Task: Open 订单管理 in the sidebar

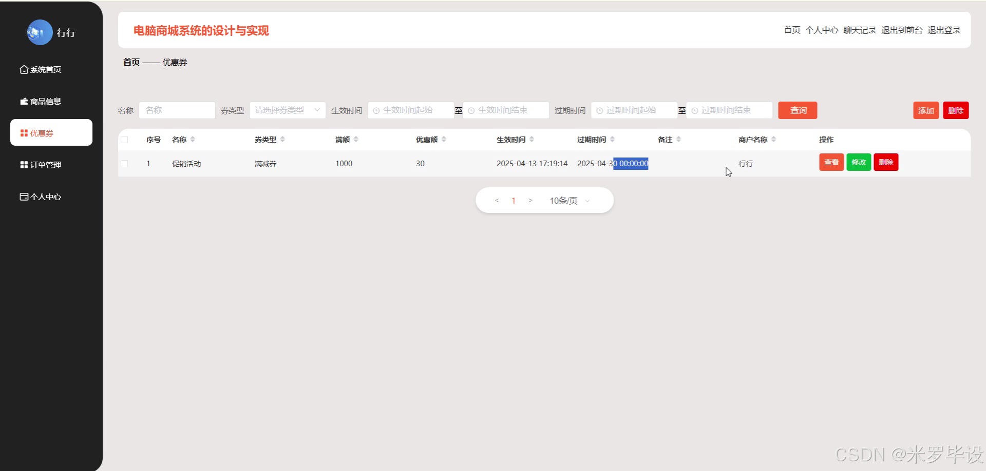Action: (x=51, y=165)
